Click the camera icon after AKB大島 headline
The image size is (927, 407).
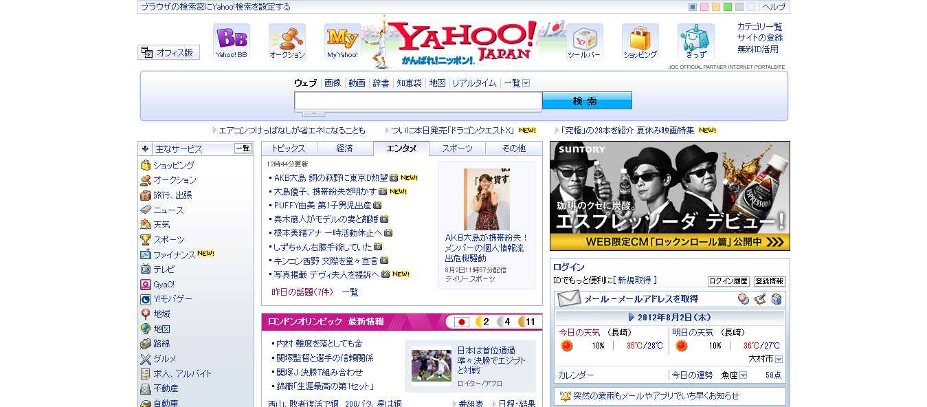pos(394,178)
